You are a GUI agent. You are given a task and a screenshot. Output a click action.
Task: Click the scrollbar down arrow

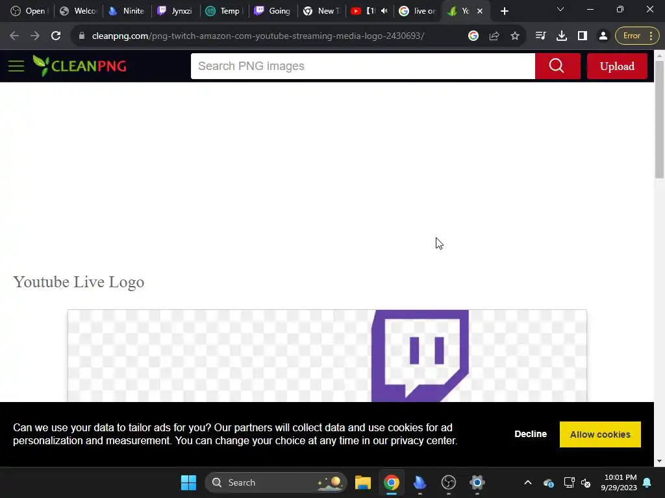coord(659,461)
